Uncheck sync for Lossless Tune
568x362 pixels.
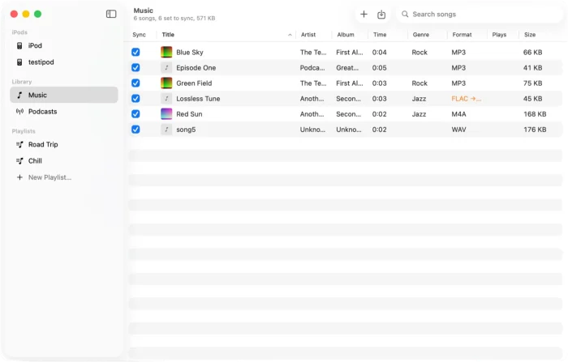tap(136, 98)
